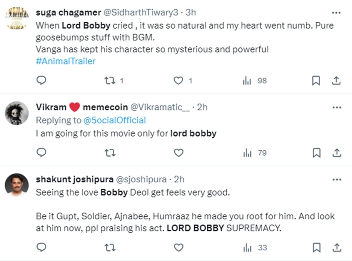352x261 pixels.
Task: Retweet the post about Lord Bobby crying
Action: point(110,80)
